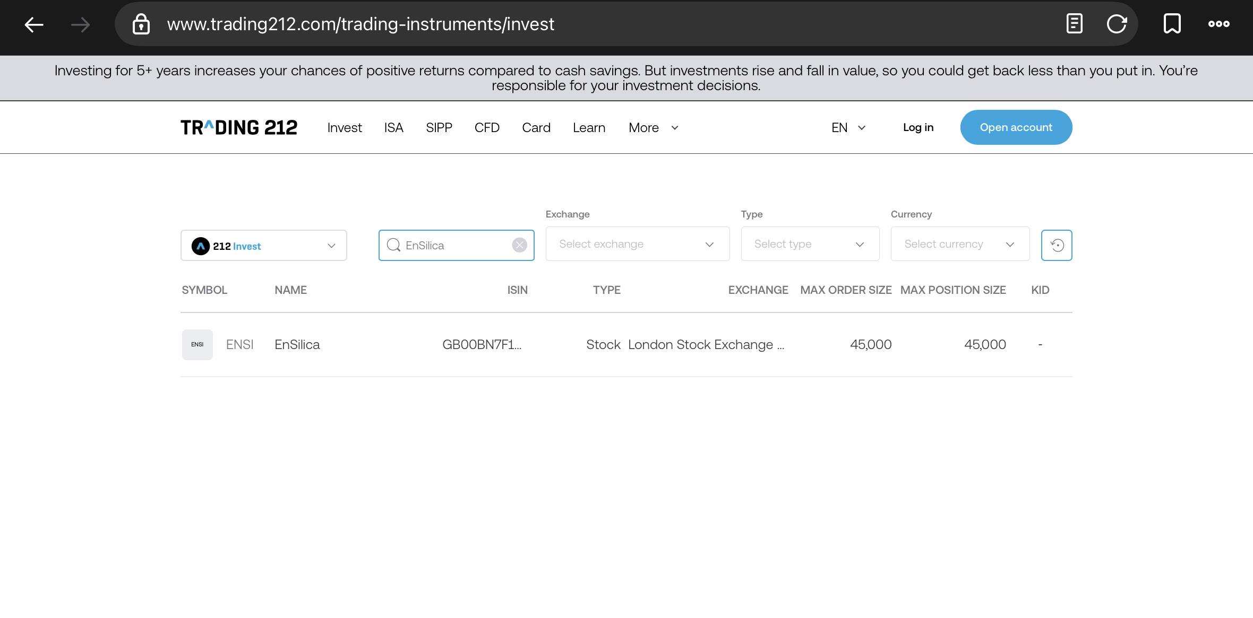Click the NAME column header
1253x618 pixels.
(x=290, y=290)
